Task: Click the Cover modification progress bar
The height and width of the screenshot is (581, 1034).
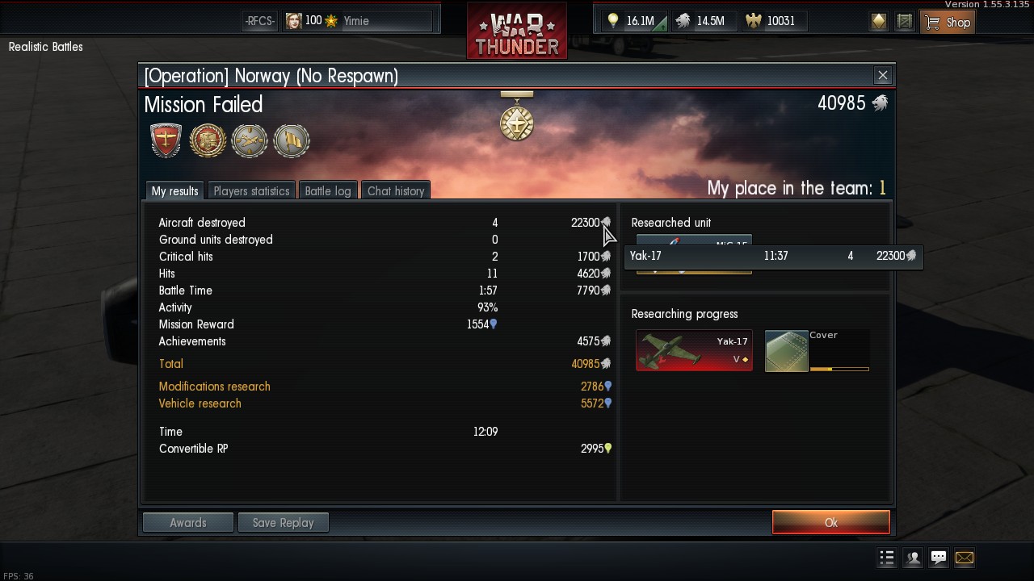Action: tap(839, 369)
